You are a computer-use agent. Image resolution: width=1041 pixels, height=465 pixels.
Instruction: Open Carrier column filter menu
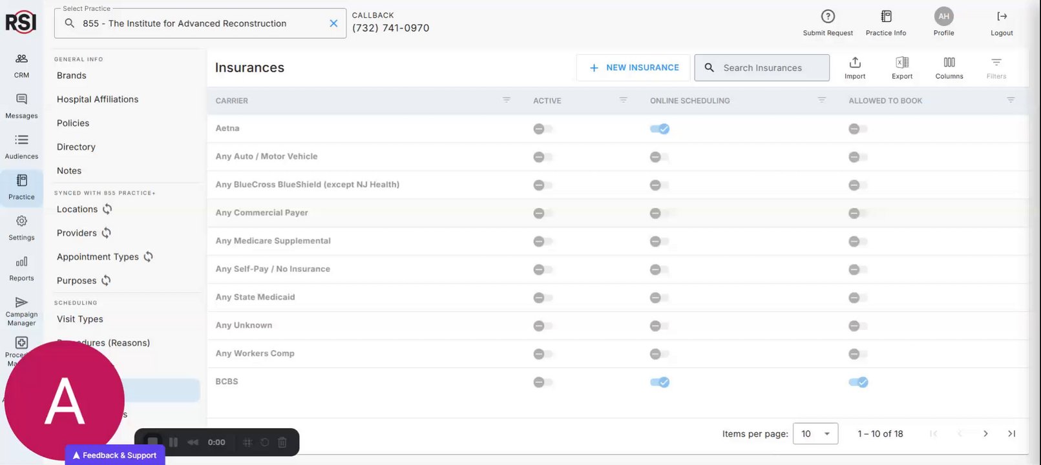507,100
